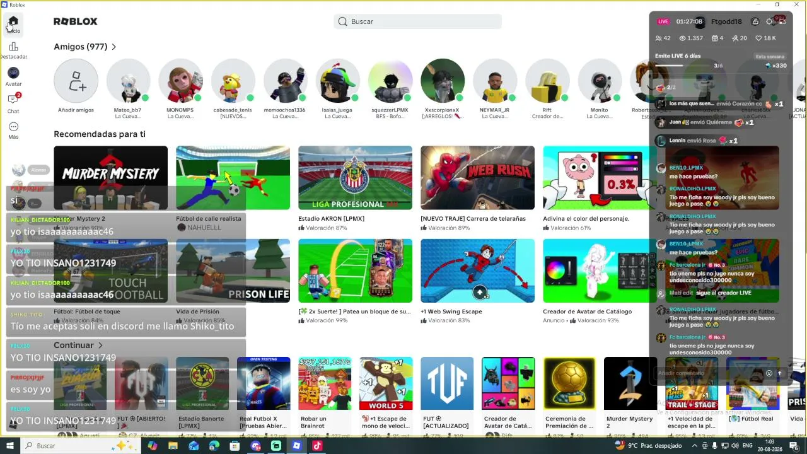Open Ceremonia de Premiación game
Screen dimensions: 807x454
(569, 383)
